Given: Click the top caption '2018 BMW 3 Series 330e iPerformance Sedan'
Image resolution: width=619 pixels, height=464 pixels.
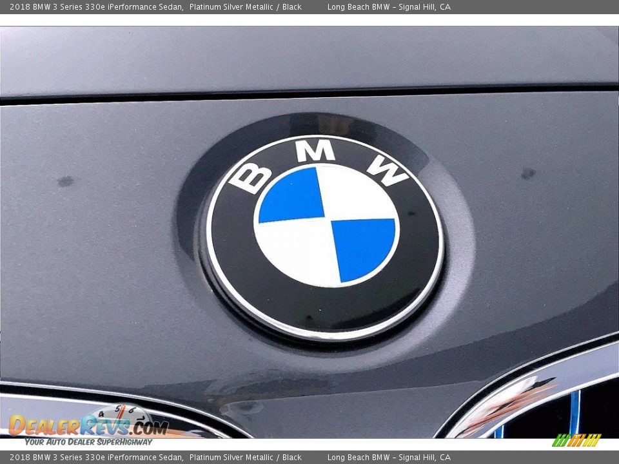Looking at the screenshot, I should point(96,6).
